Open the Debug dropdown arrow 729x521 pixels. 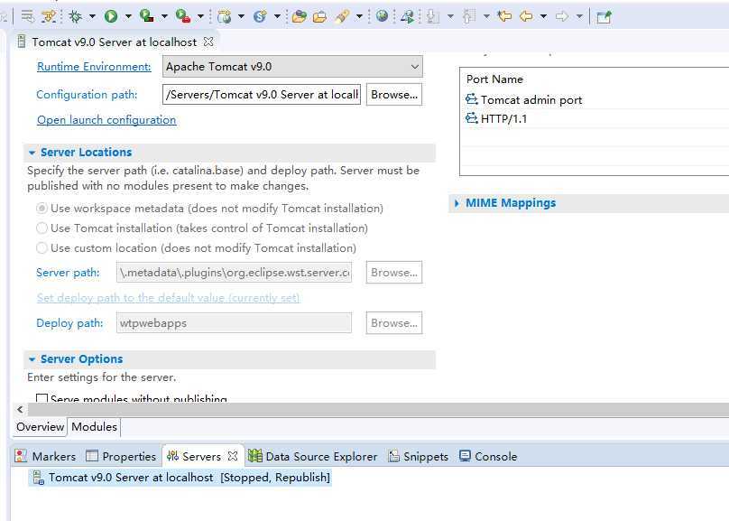coord(92,17)
